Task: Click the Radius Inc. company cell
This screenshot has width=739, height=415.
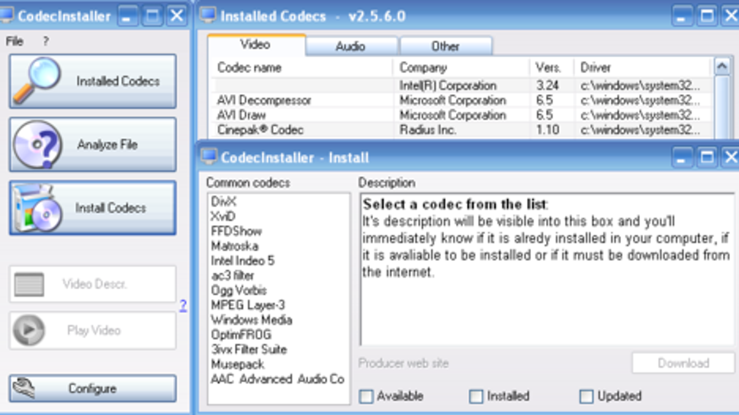Action: coord(428,130)
